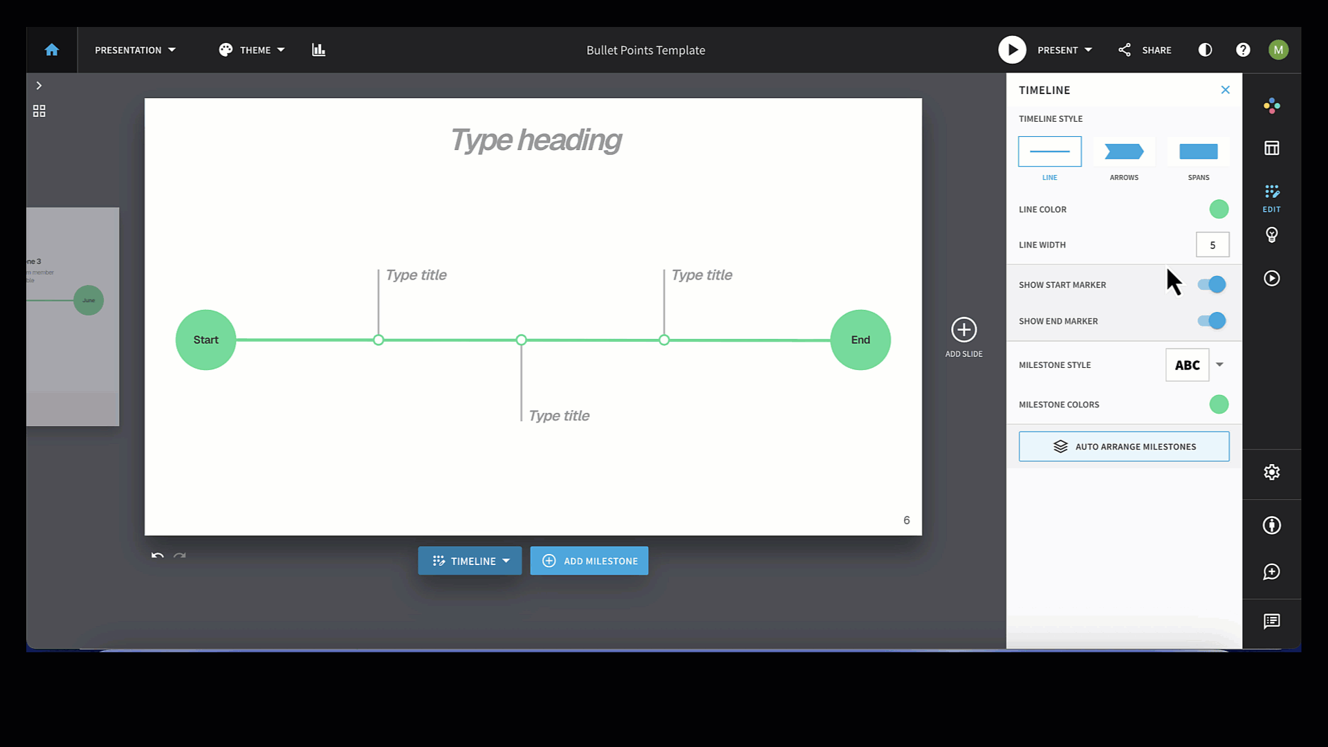1328x747 pixels.
Task: Open the chart analytics icon
Action: (x=318, y=50)
